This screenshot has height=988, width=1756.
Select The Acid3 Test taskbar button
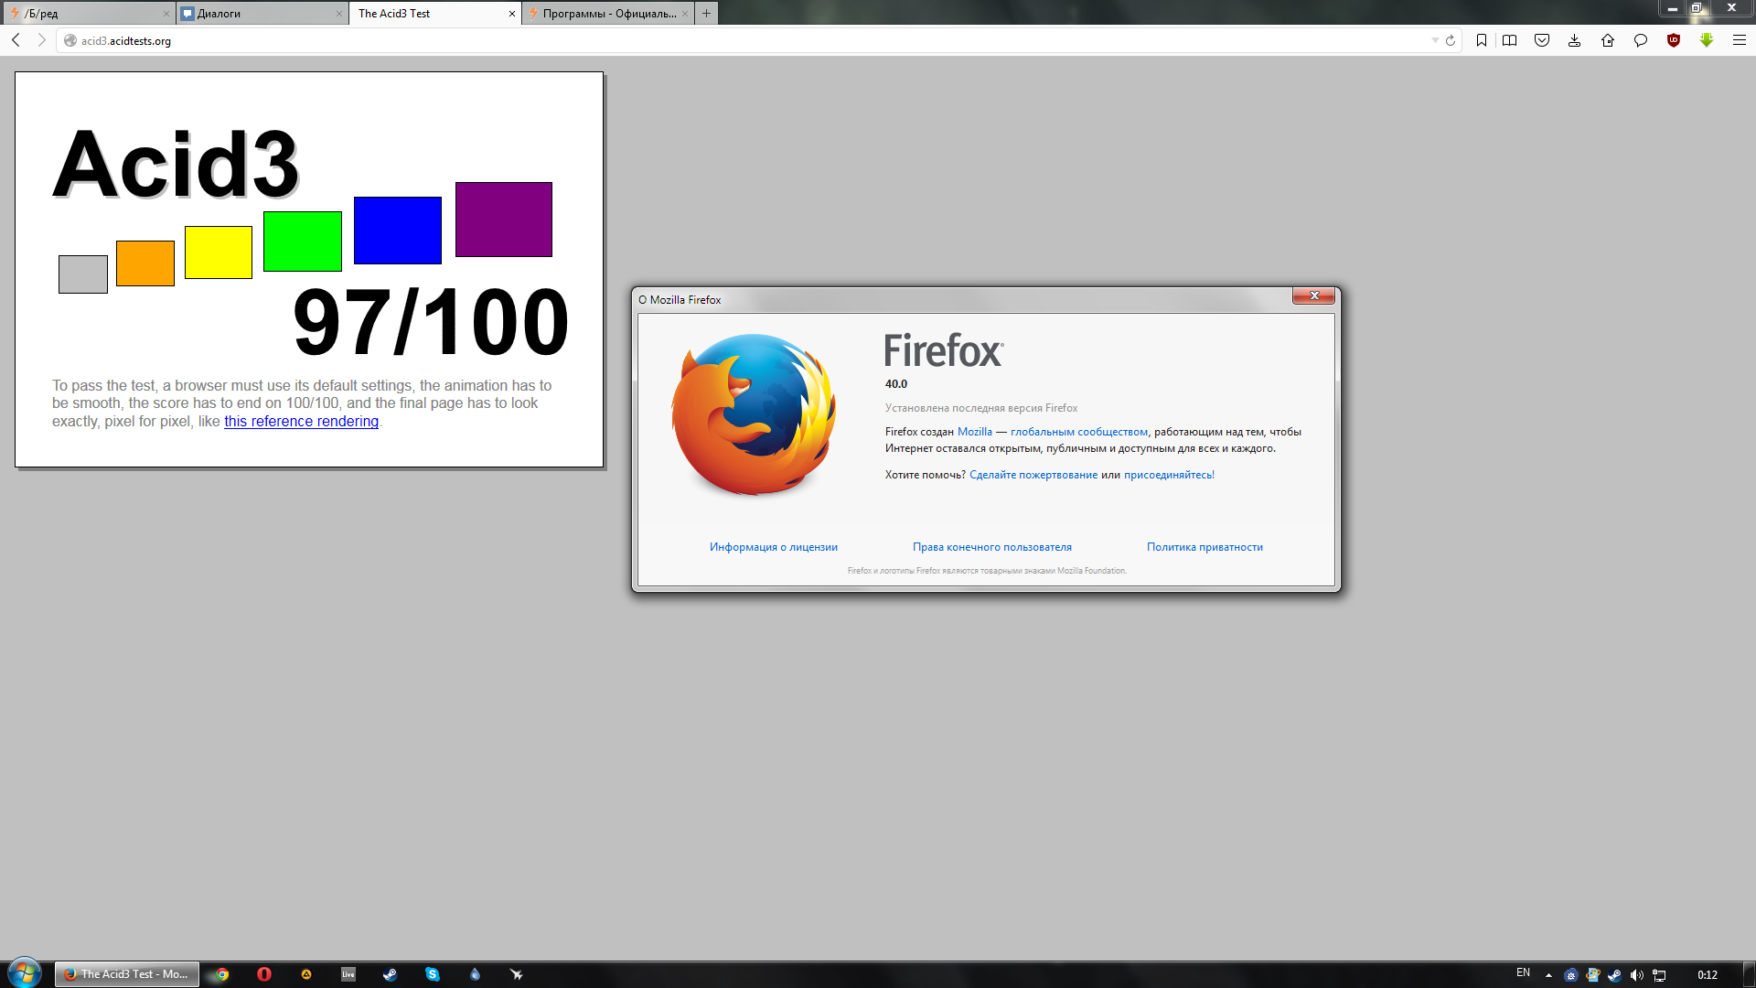coord(127,974)
